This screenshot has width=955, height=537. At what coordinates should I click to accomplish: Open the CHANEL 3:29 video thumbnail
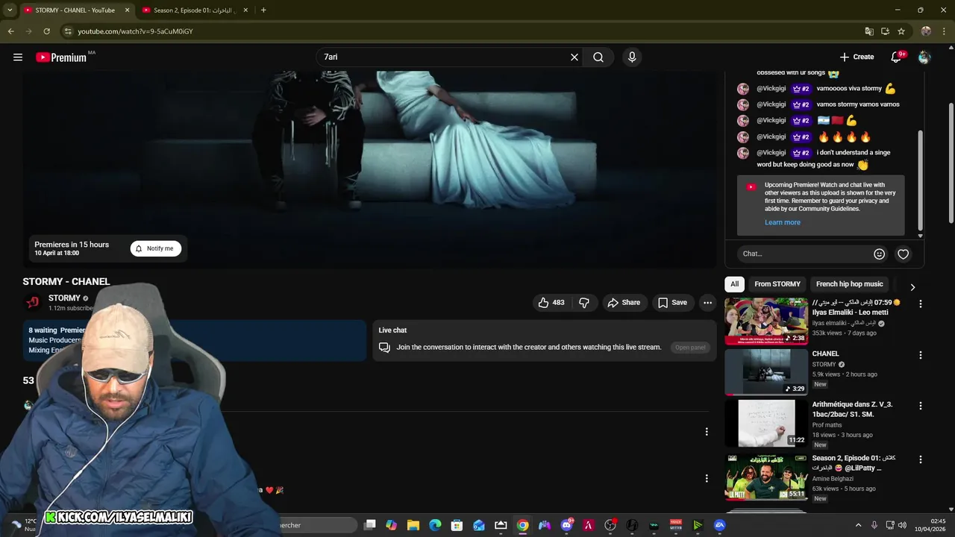766,371
